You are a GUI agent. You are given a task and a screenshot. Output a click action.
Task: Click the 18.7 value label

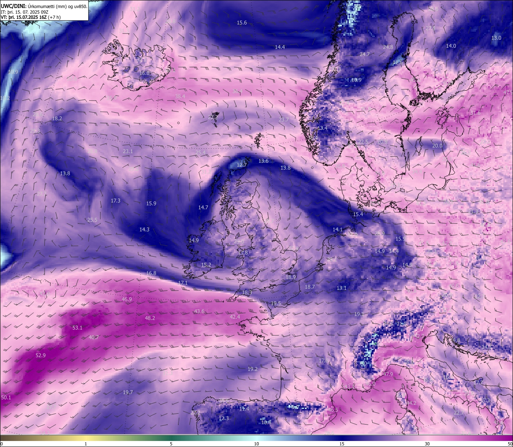310,287
